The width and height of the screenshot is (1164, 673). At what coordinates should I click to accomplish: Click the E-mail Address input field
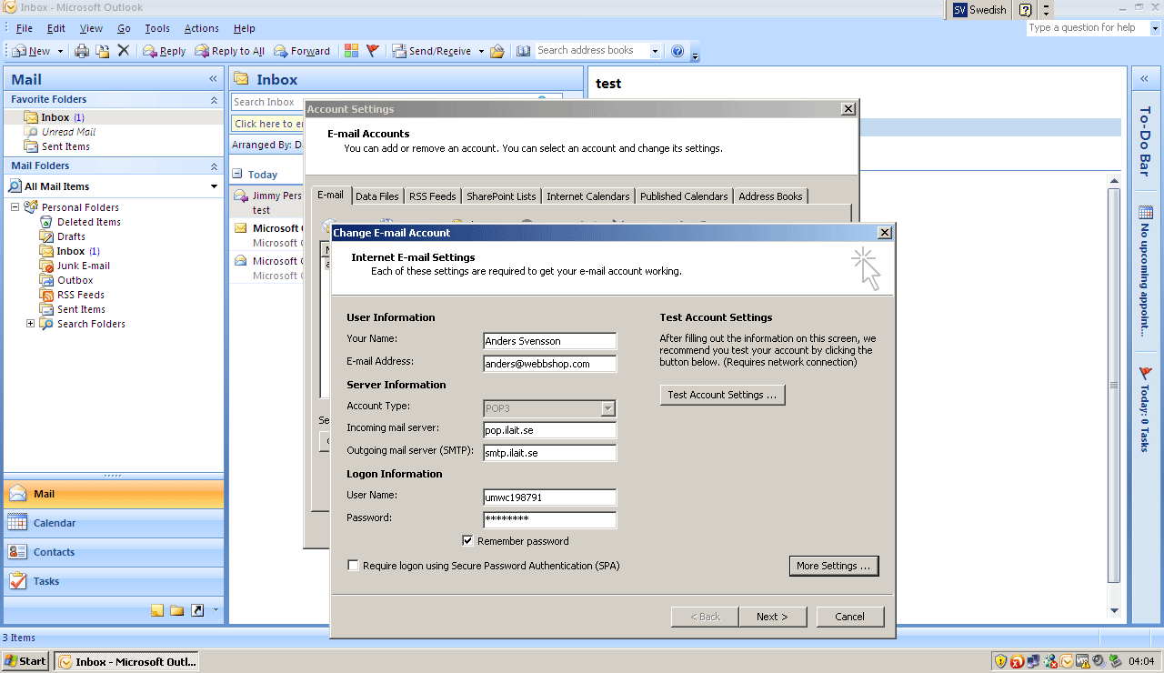click(x=549, y=364)
